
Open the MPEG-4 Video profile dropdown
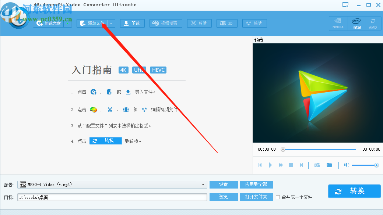203,185
